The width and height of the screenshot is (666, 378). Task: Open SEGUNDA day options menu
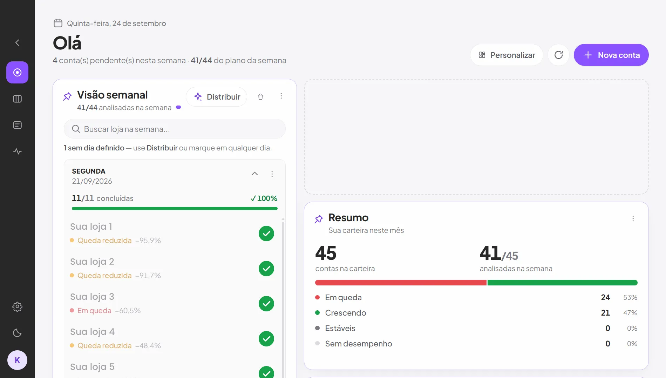point(272,174)
